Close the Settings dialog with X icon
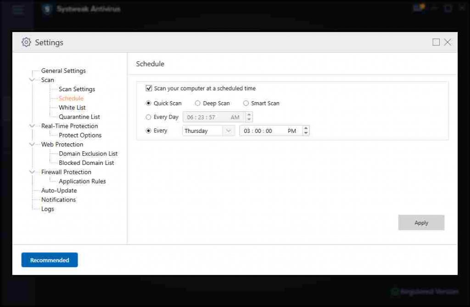This screenshot has width=470, height=307. 448,42
